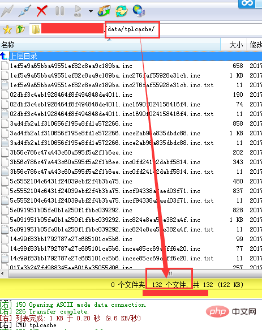This screenshot has height=330, width=262.
Task: Click the synchronize folders arrows icon
Action: point(104,11)
